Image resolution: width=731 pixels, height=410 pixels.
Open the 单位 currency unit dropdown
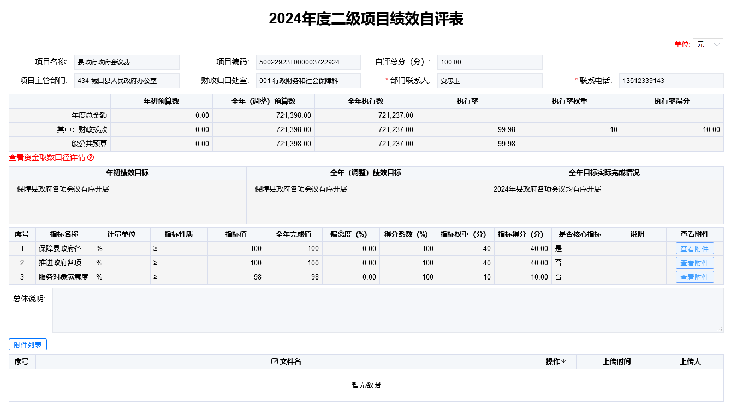(708, 45)
